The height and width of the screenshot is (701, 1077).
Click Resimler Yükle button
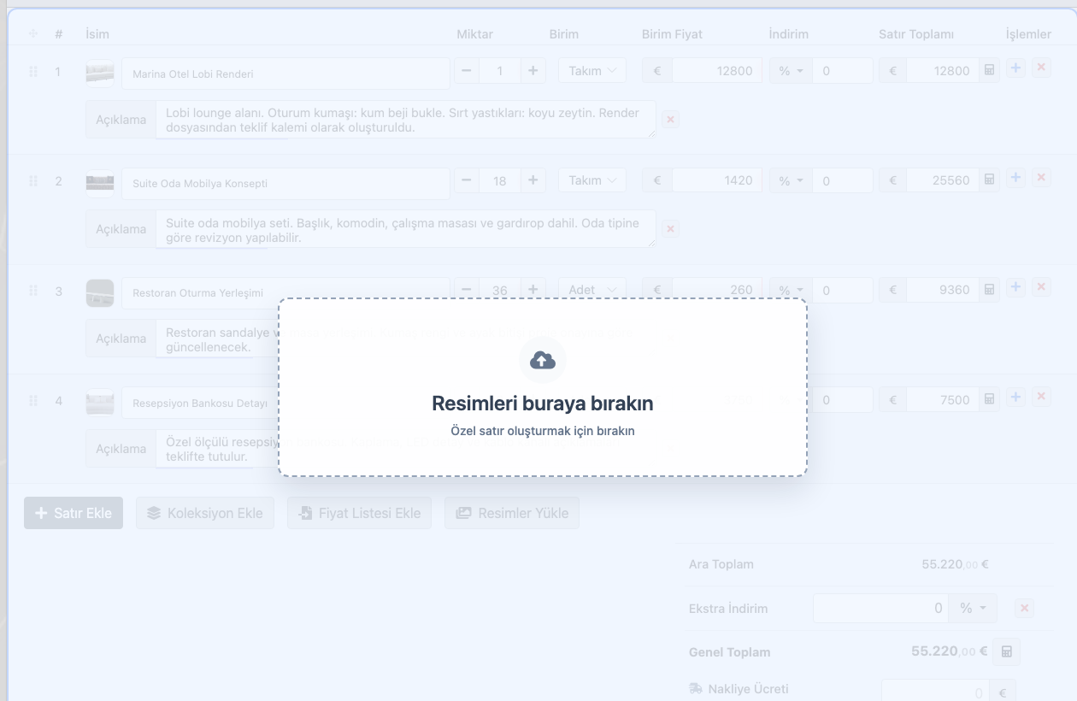point(512,513)
